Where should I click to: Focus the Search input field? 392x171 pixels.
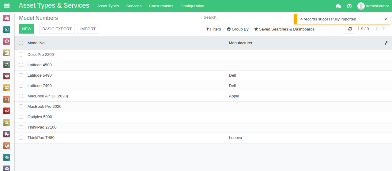(x=248, y=17)
